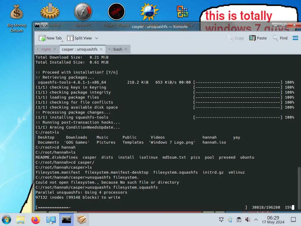Open the office puzzle-squares desktop icon
This screenshot has height=226, width=301.
tap(182, 11)
